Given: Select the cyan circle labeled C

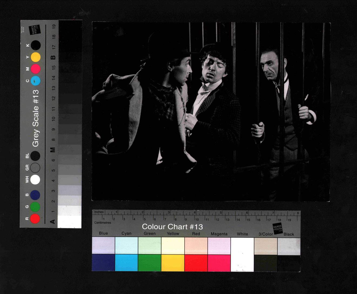Looking at the screenshot, I should (x=36, y=81).
